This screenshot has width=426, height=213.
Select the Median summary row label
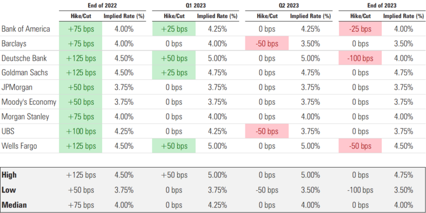(x=14, y=205)
